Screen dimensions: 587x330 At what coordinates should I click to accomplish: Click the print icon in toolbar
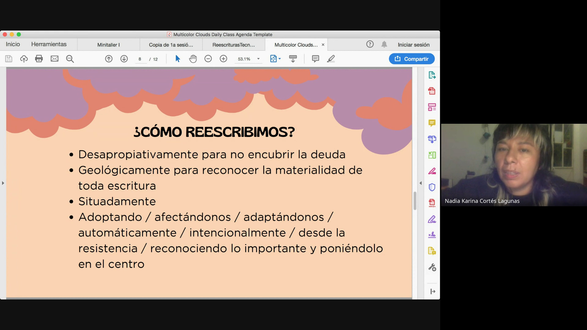tap(39, 59)
